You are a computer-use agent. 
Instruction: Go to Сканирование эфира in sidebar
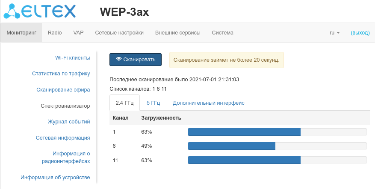click(63, 90)
